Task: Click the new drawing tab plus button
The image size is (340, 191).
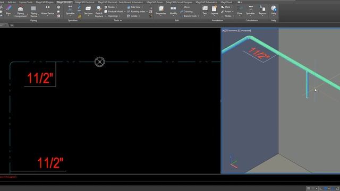Action: click(x=12, y=25)
